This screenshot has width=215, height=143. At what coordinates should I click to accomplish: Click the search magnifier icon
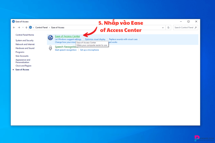(x=196, y=27)
